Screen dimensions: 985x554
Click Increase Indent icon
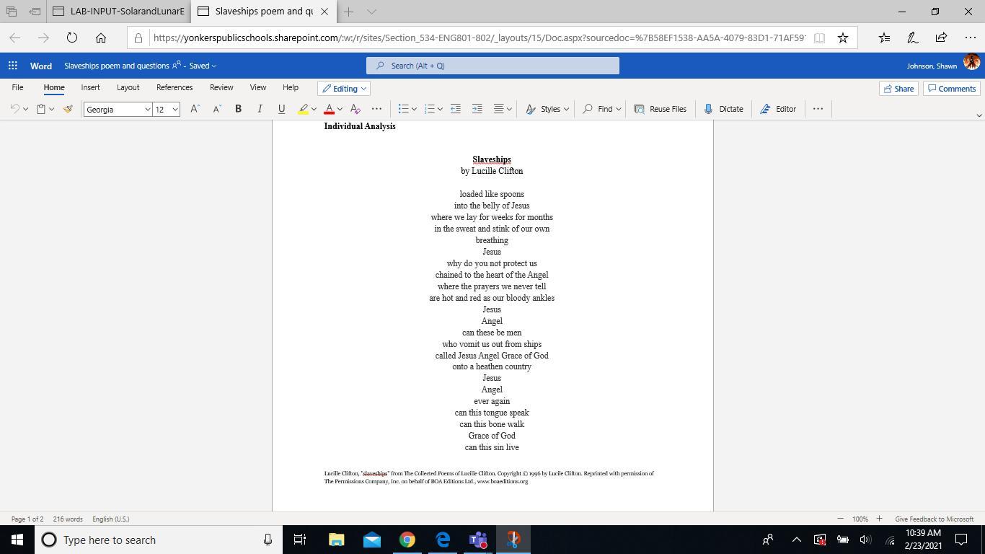click(x=477, y=109)
